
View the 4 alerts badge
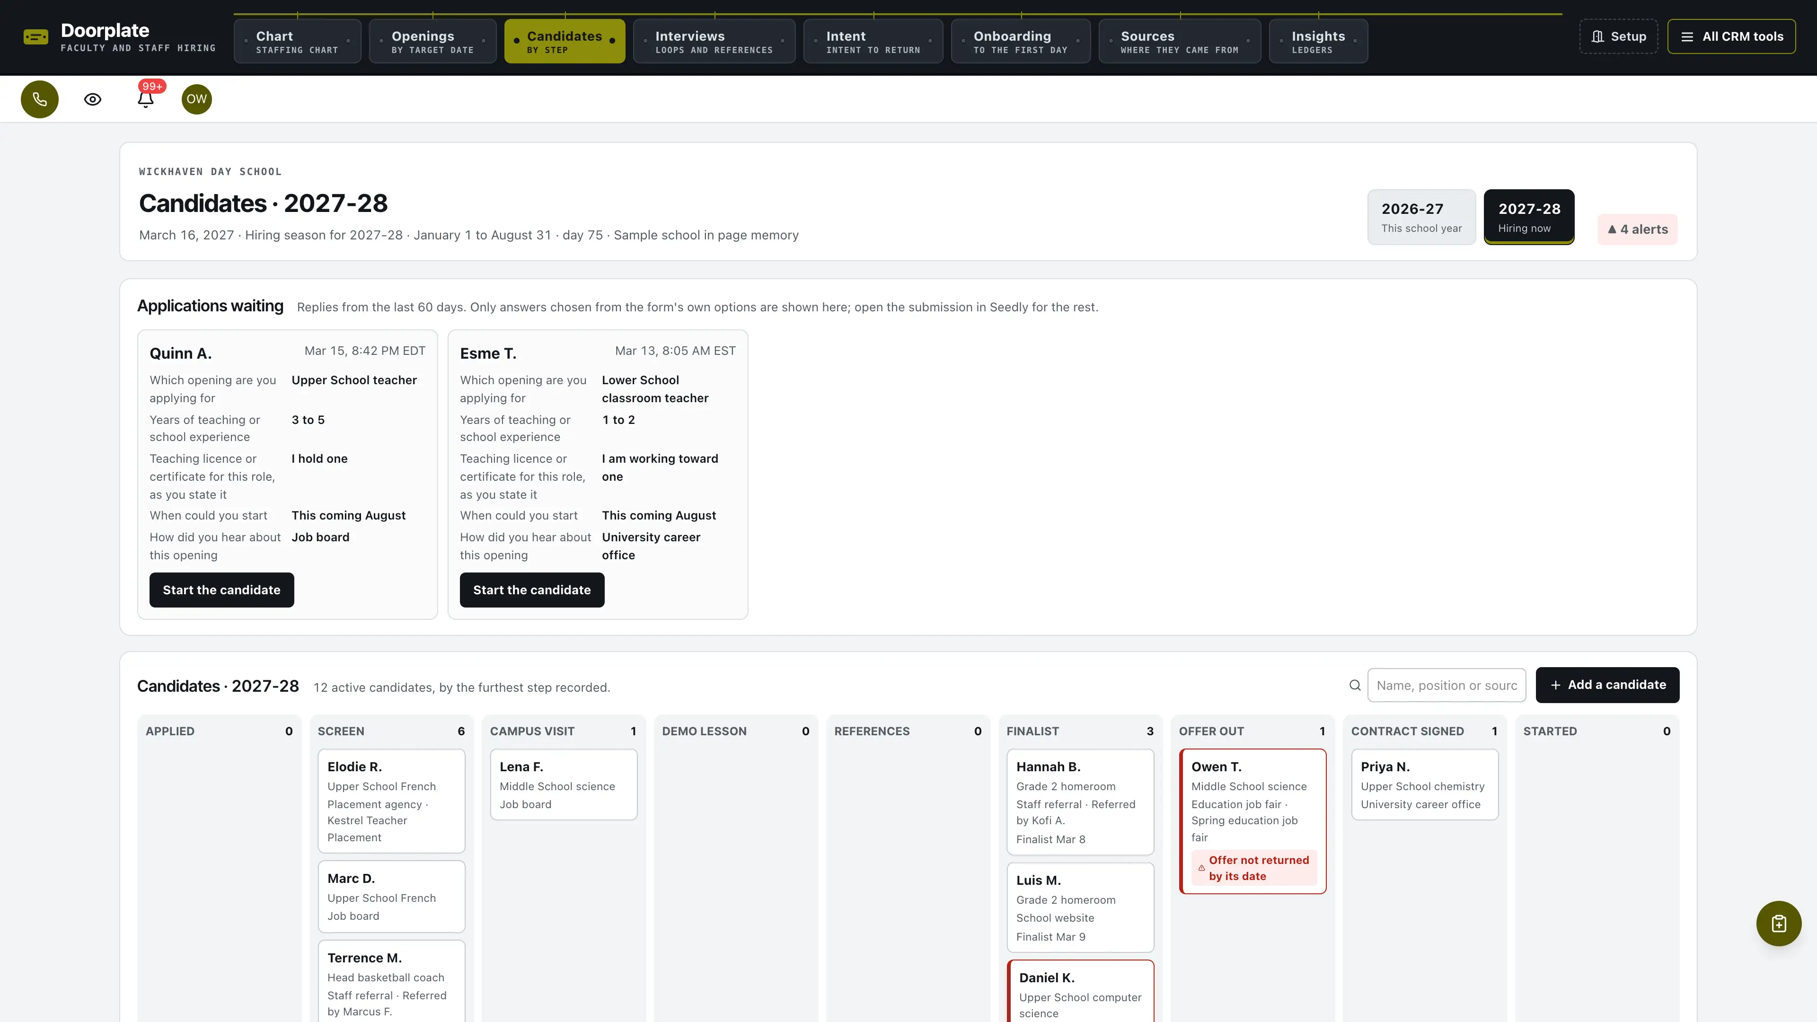1637,229
